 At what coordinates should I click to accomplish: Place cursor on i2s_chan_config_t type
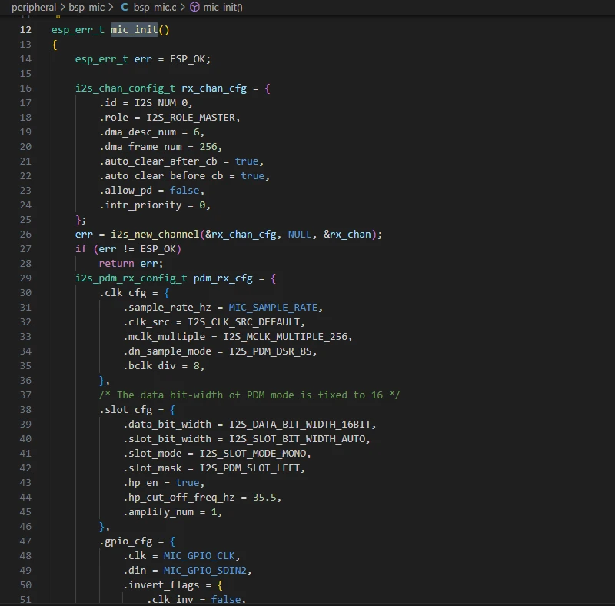[x=125, y=88]
